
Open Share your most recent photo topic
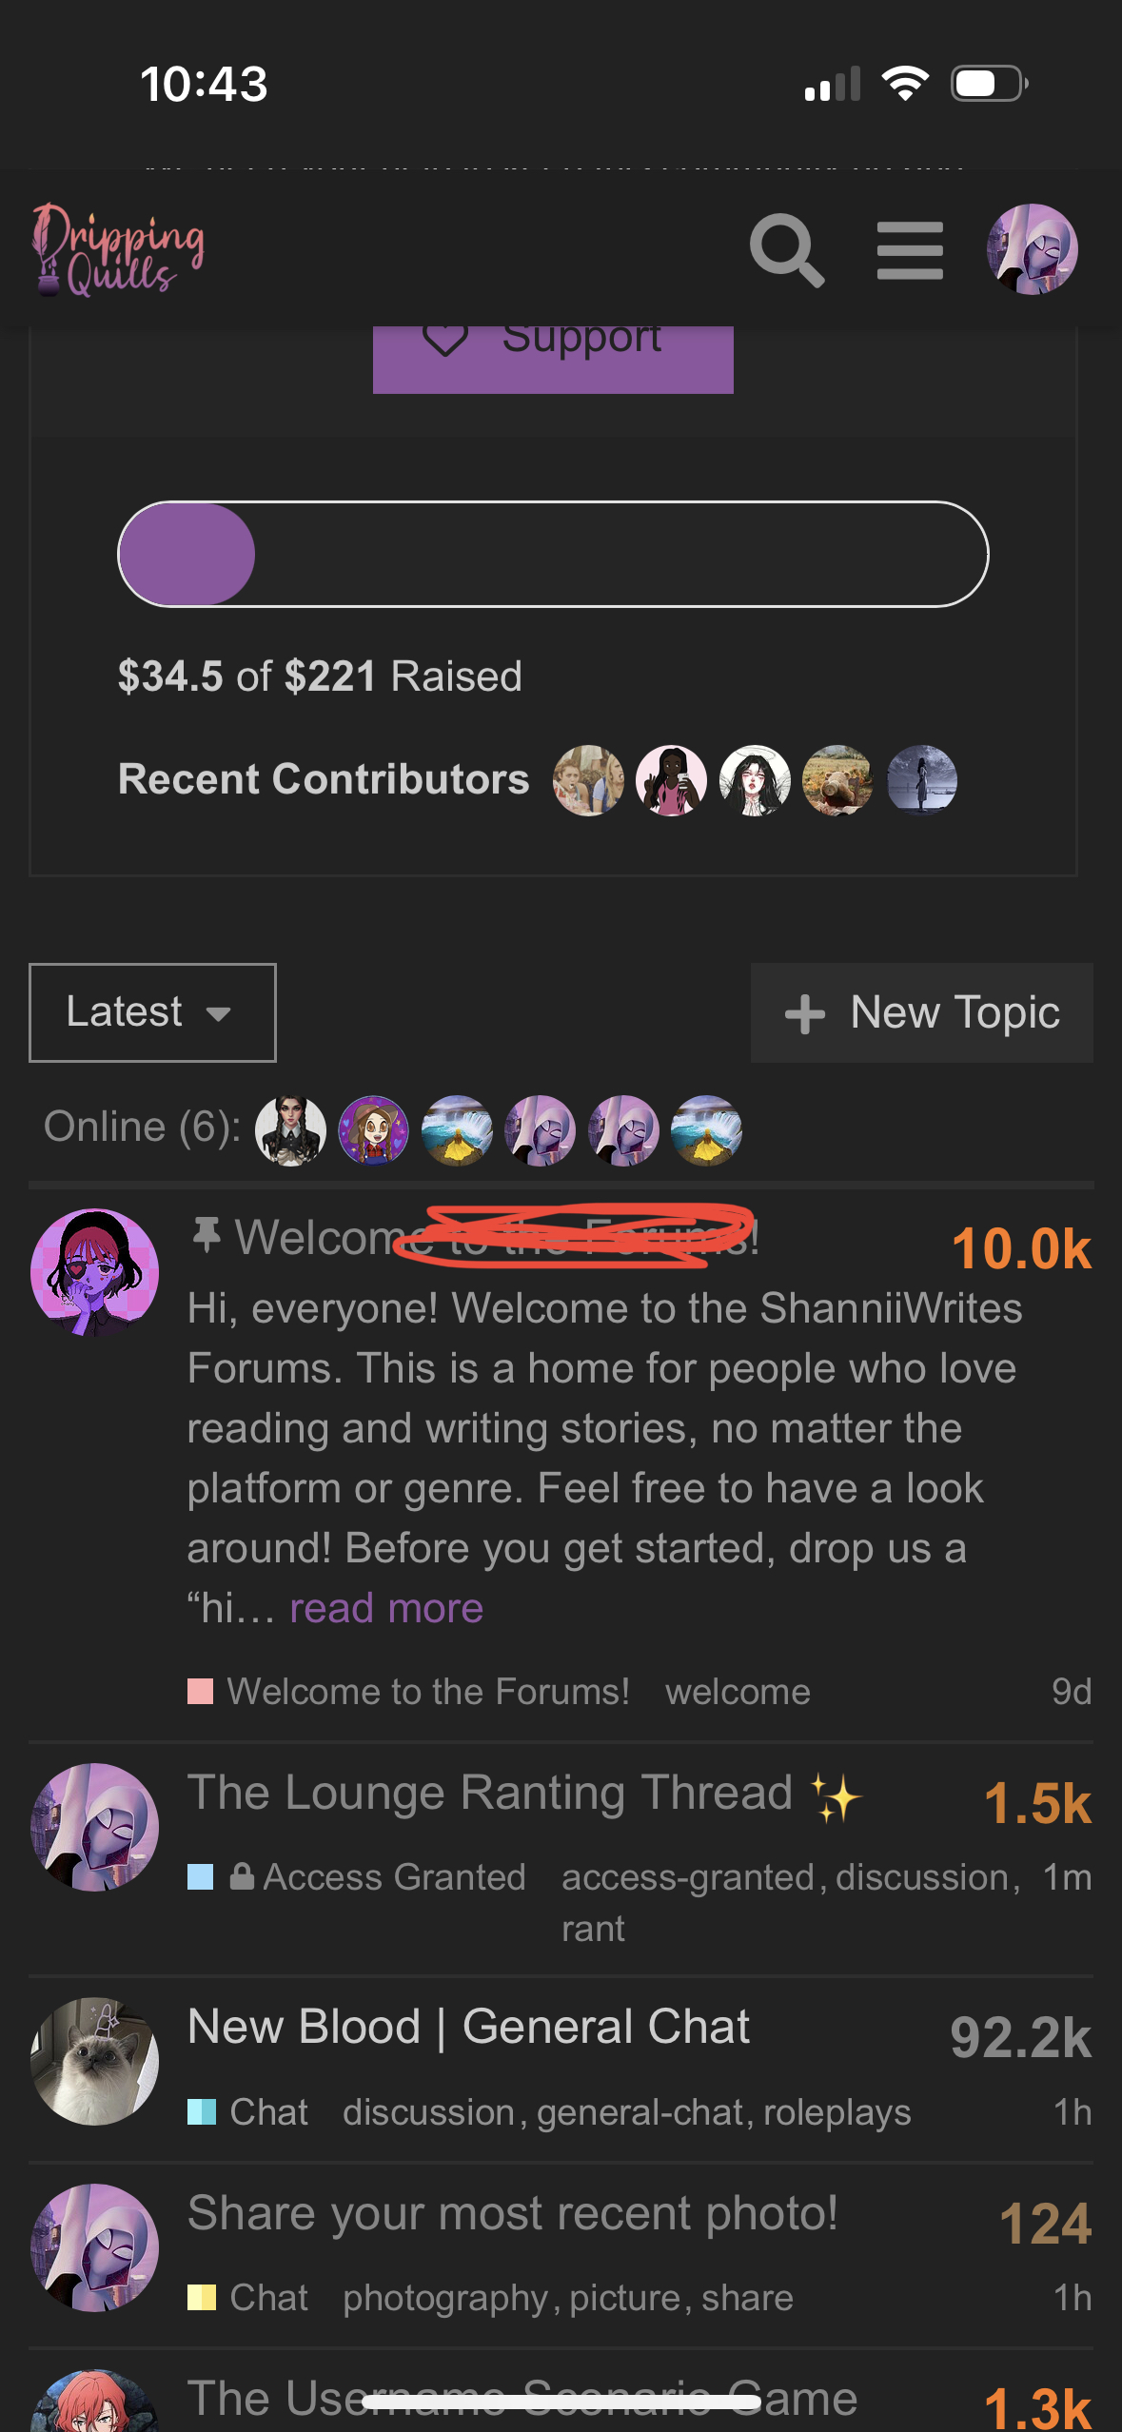[x=512, y=2213]
